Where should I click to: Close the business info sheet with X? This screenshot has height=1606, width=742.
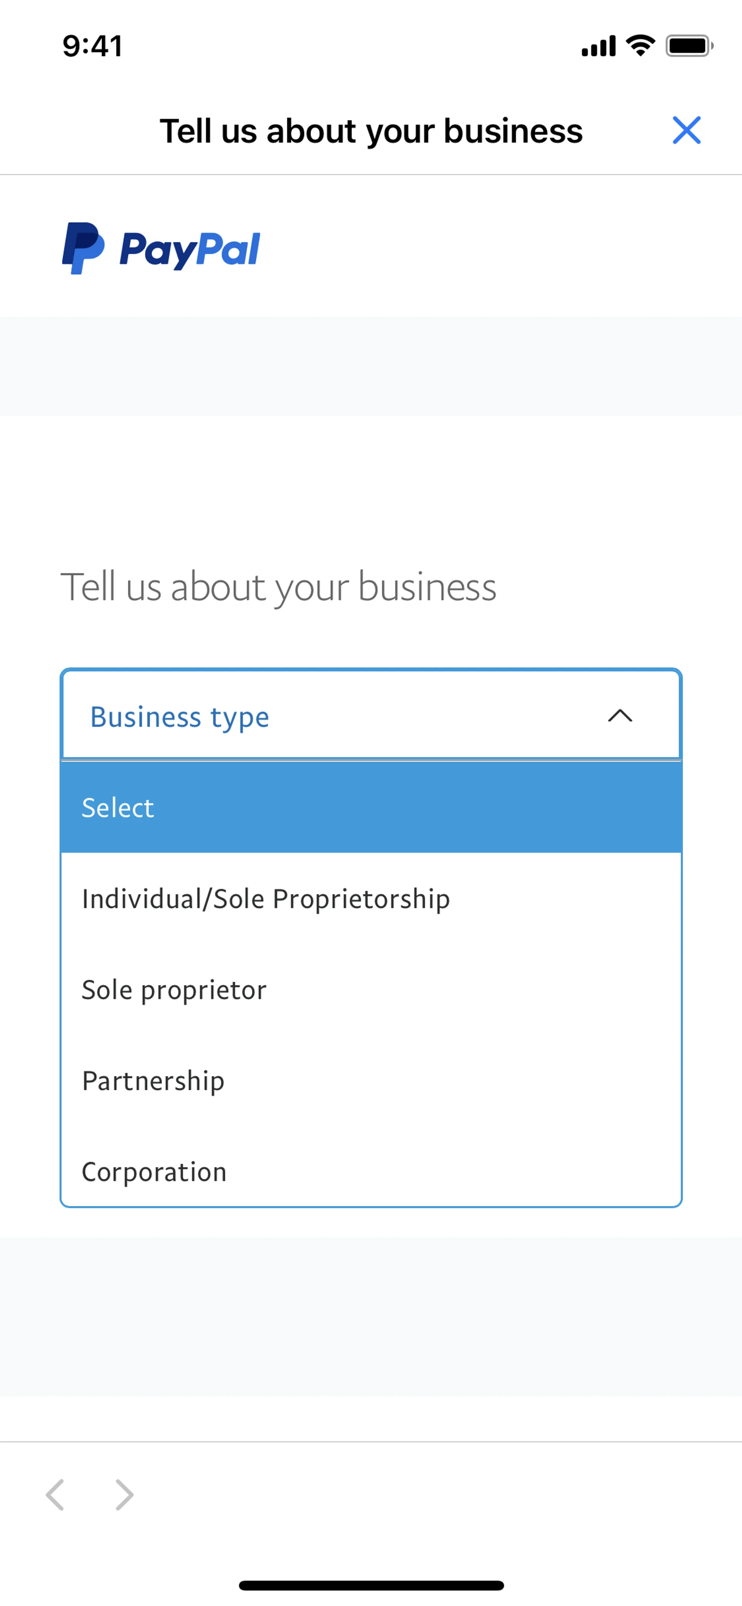(686, 130)
